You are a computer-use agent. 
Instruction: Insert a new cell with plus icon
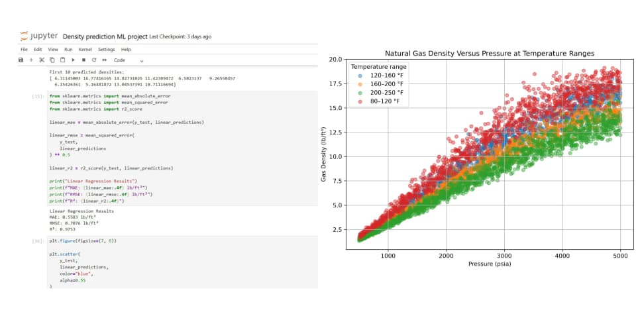[31, 60]
